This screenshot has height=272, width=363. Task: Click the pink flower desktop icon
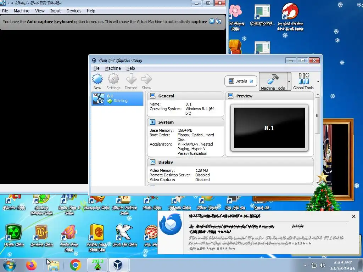[235, 11]
